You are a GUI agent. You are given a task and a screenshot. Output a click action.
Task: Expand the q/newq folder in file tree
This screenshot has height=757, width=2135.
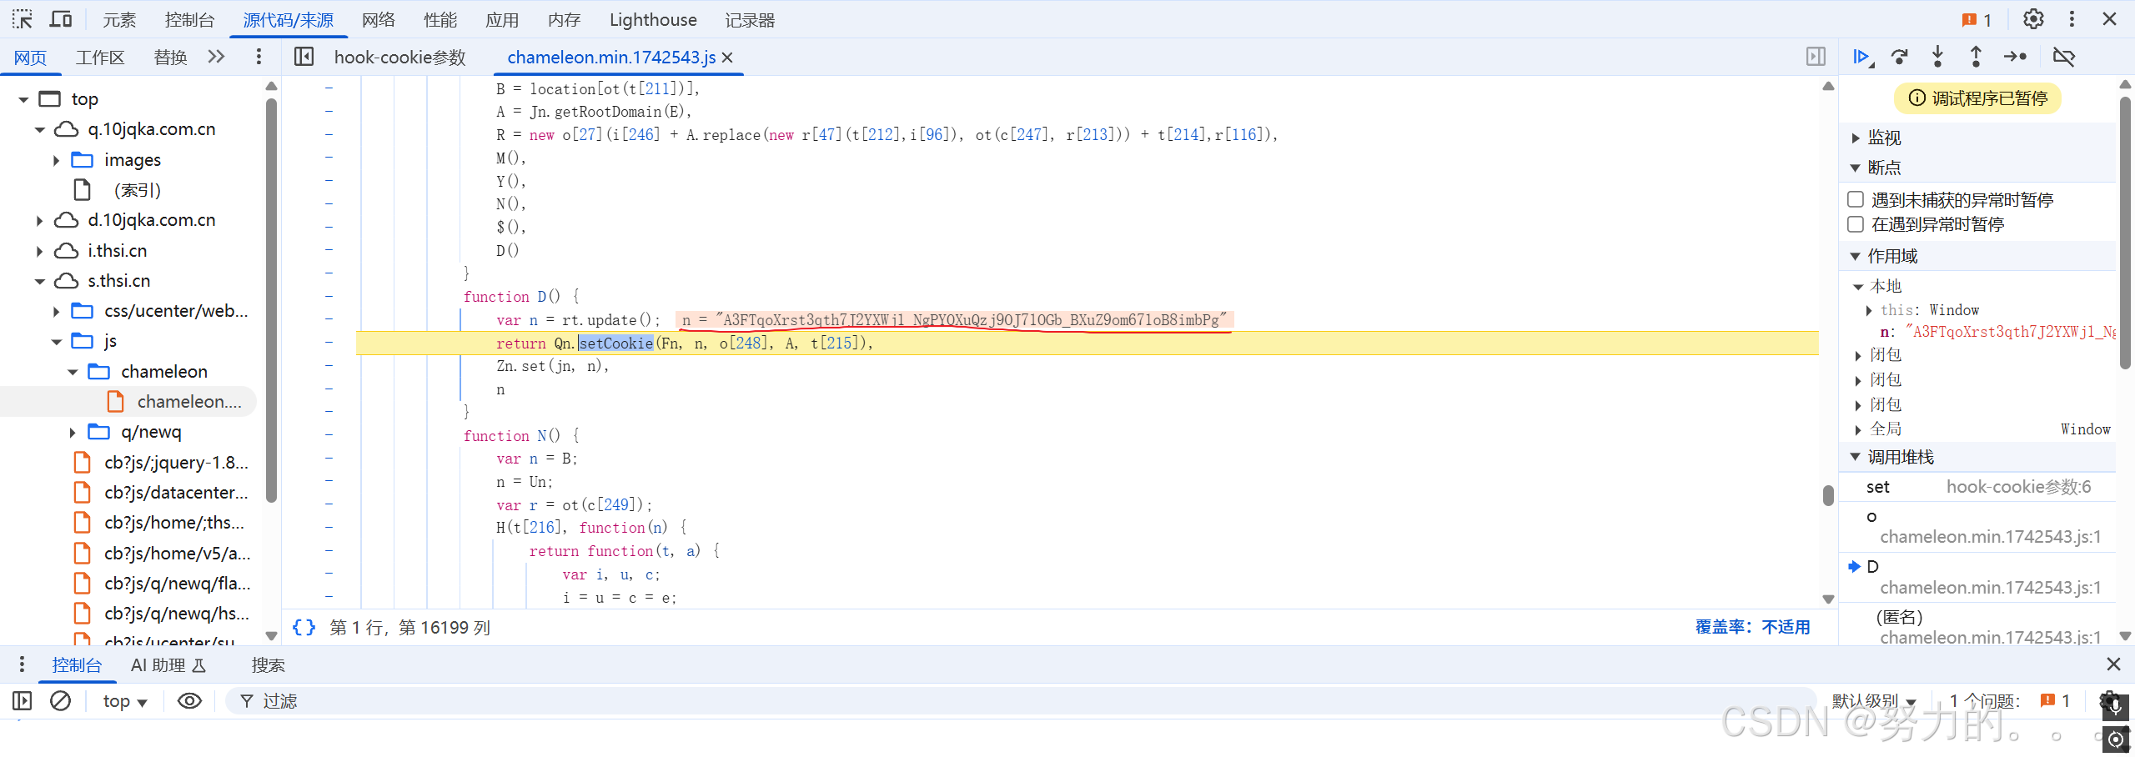[73, 431]
